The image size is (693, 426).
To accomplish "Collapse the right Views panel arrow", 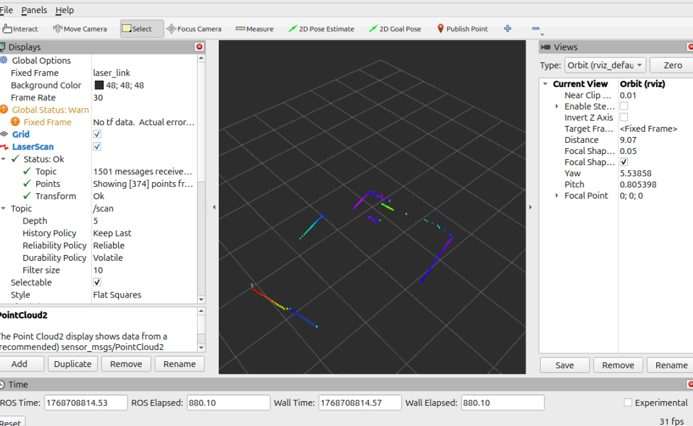I will (530, 207).
